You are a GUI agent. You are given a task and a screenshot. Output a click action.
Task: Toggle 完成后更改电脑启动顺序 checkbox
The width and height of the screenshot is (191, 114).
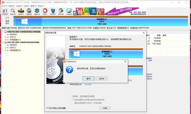coord(71,96)
